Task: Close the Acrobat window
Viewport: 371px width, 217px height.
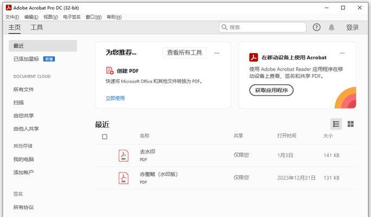Action: tap(360, 8)
